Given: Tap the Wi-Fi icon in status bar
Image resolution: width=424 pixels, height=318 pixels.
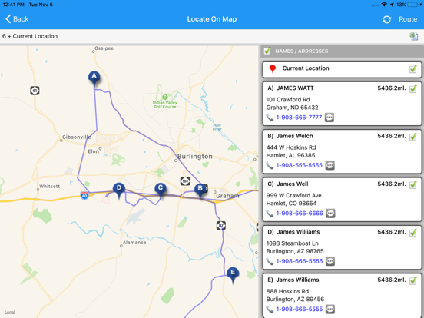Looking at the screenshot, I should click(x=384, y=5).
